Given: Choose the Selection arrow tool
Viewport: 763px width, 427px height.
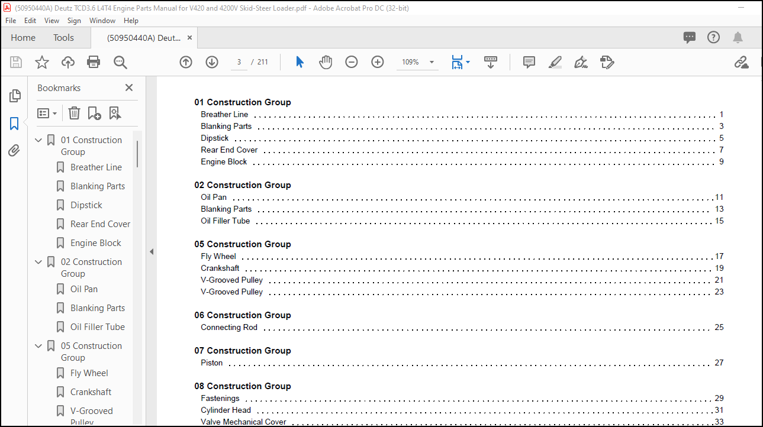Looking at the screenshot, I should coord(300,62).
